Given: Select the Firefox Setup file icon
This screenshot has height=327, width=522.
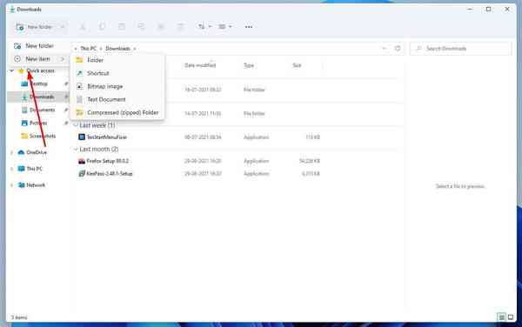Looking at the screenshot, I should click(82, 161).
